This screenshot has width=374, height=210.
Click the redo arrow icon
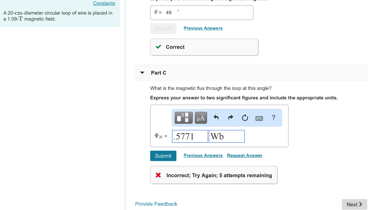tap(230, 118)
